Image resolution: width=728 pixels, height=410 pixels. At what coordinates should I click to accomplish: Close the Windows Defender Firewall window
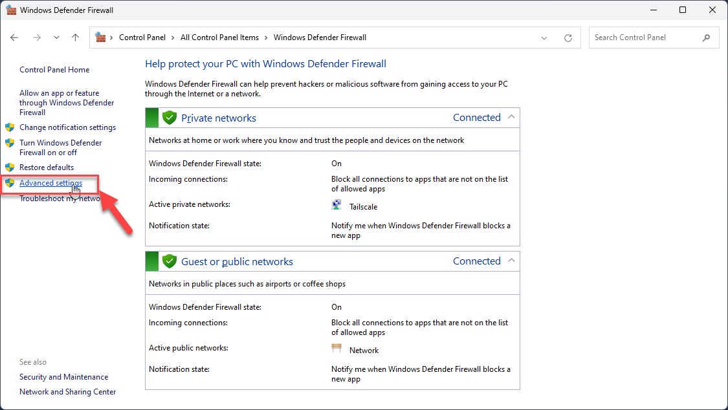coord(712,10)
